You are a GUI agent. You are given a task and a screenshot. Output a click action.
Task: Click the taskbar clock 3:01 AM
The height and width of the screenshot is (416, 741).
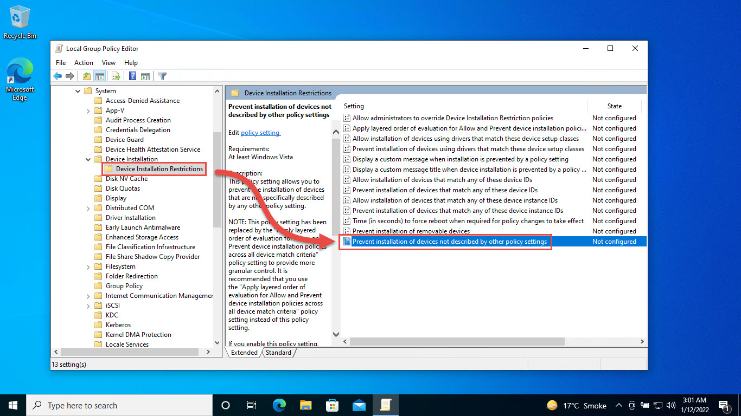pos(694,405)
